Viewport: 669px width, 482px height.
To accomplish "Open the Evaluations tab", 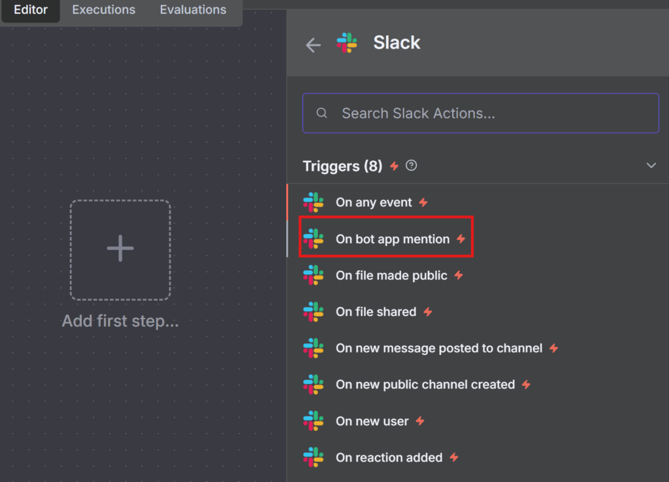I will pos(193,10).
